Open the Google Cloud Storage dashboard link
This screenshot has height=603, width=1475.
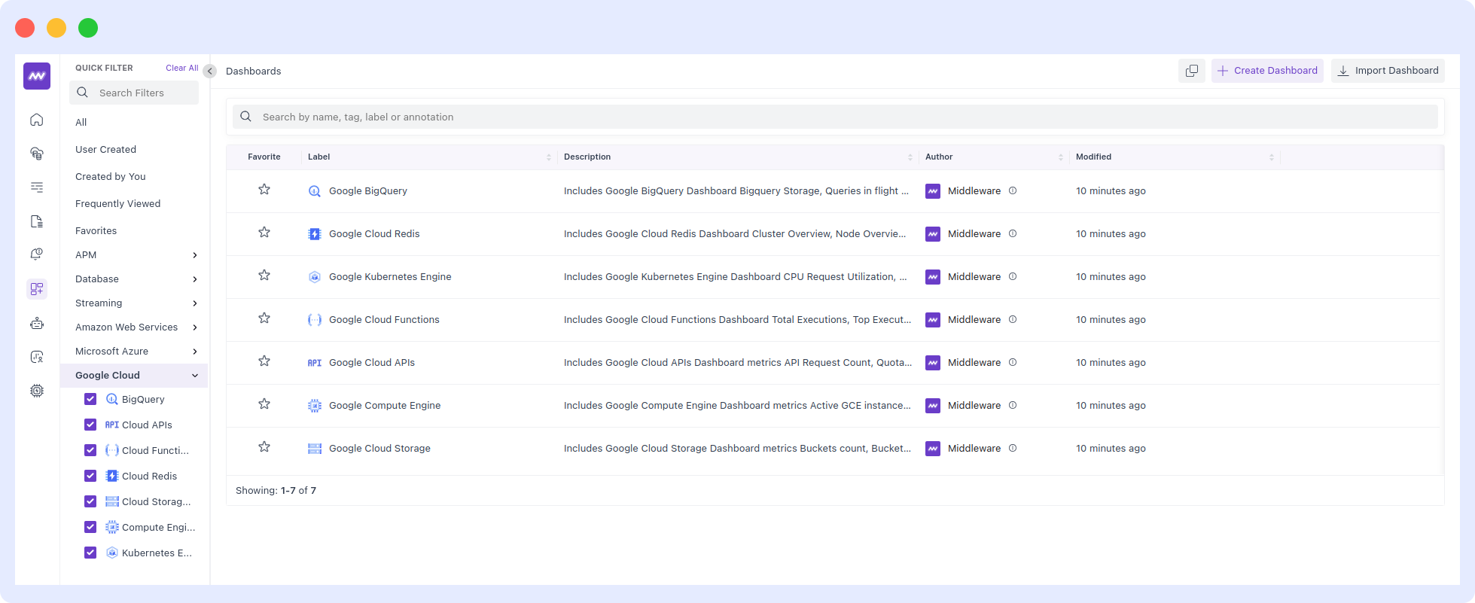[x=379, y=448]
